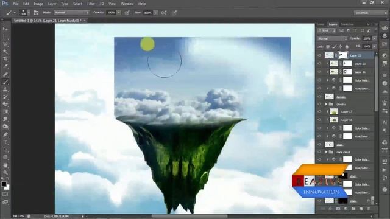Open Layers panel Kind filter dropdown
390x219 pixels.
click(x=327, y=30)
